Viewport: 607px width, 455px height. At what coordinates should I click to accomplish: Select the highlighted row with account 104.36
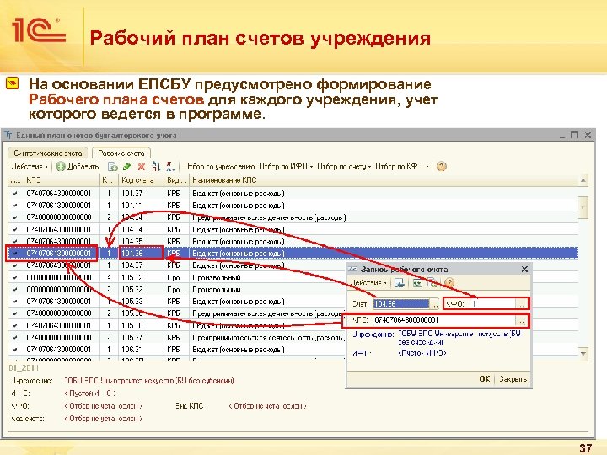click(x=293, y=254)
